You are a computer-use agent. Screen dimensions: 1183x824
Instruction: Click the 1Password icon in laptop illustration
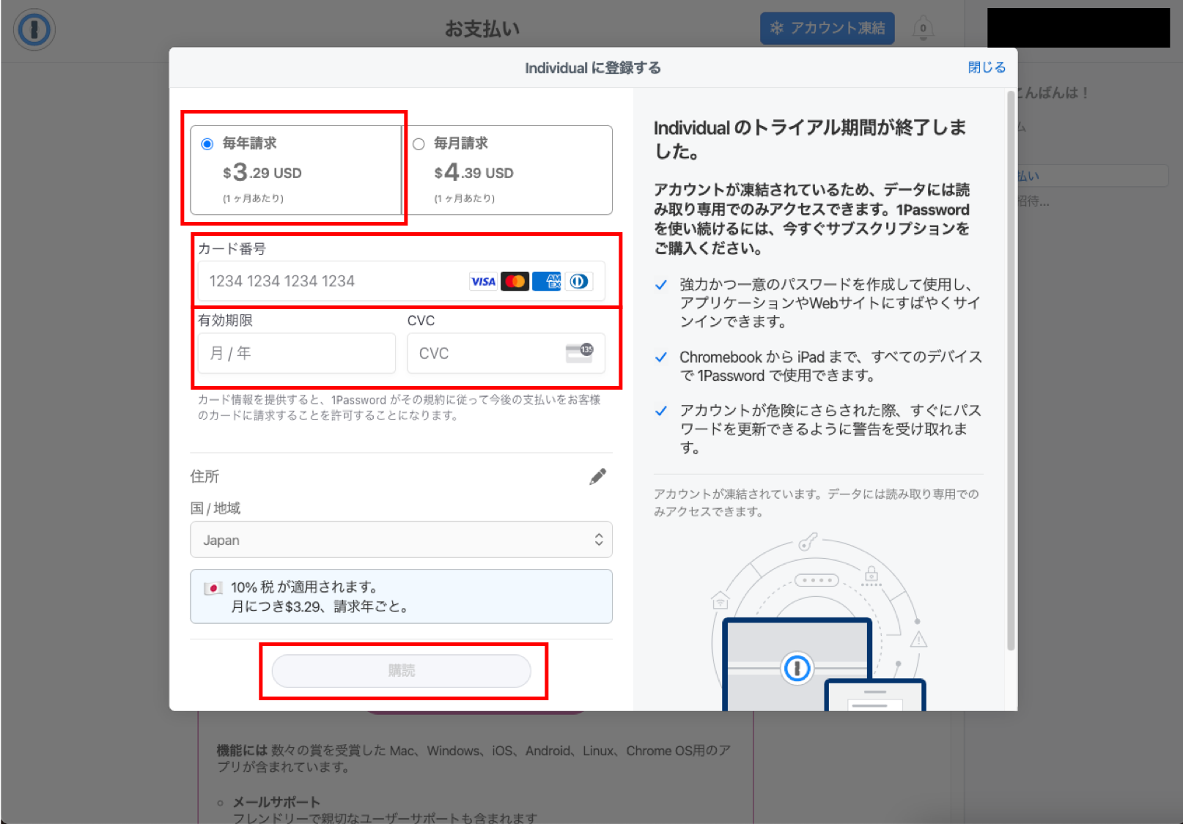pyautogui.click(x=797, y=668)
